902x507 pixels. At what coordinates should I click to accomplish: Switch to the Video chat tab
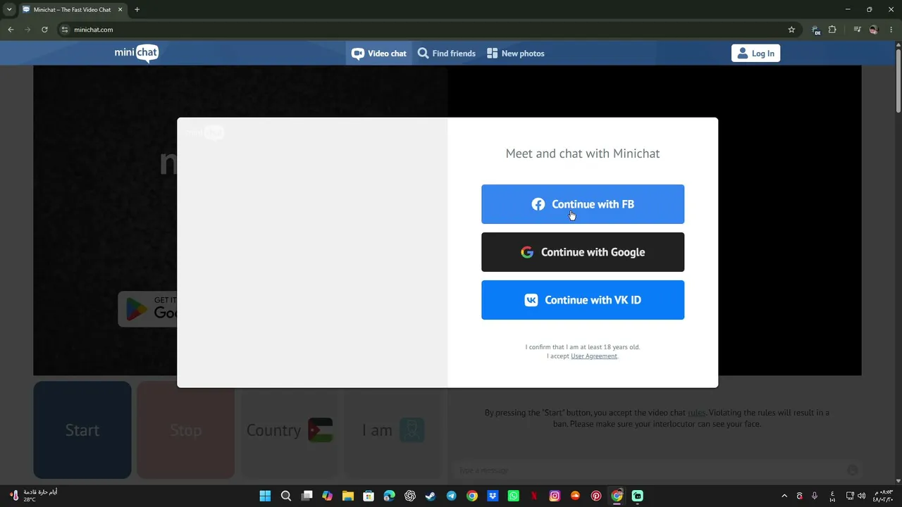tap(379, 54)
